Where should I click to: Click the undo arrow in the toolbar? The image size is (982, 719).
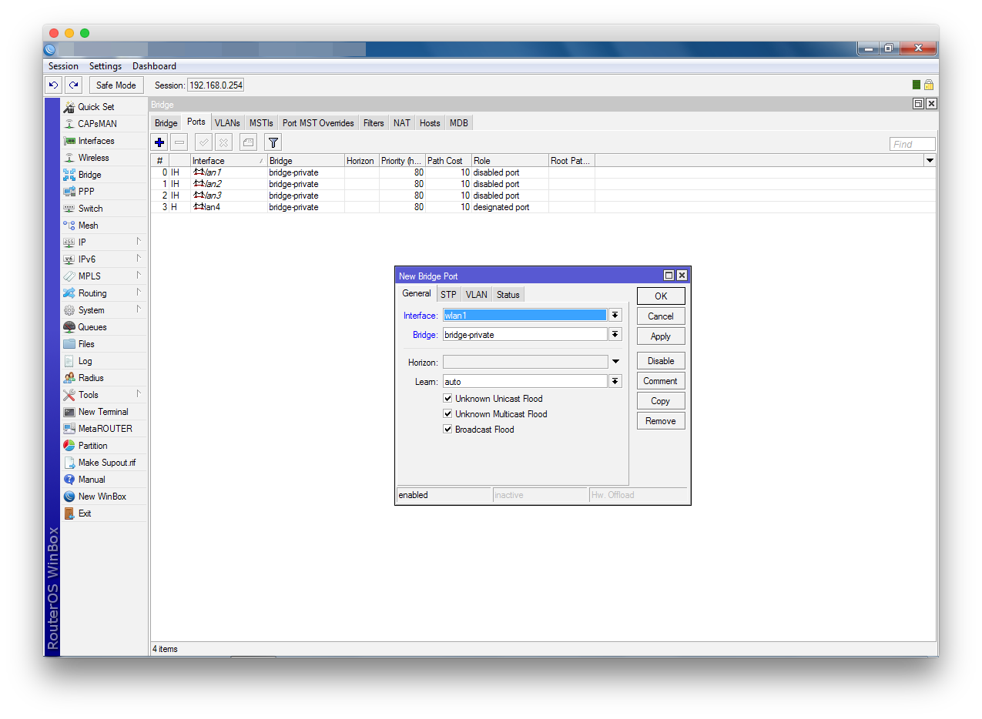[54, 85]
